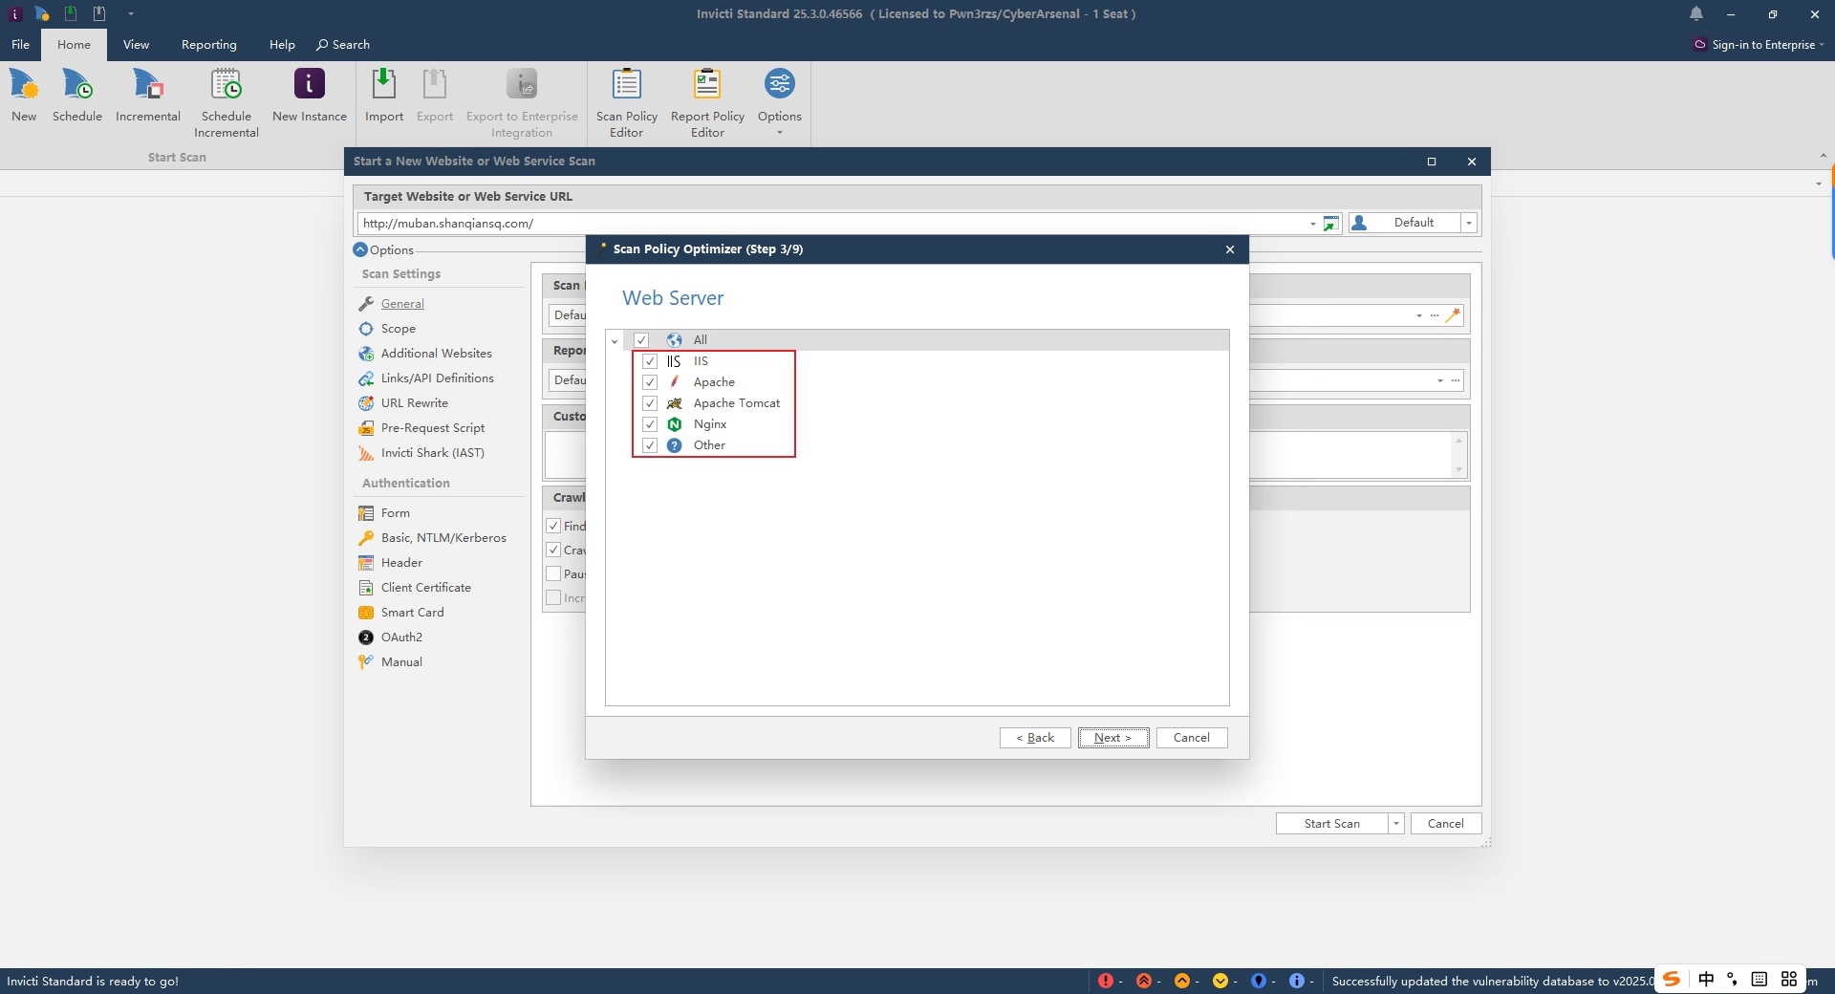Viewport: 1835px width, 994px height.
Task: Uncheck the IIS web server
Action: (x=650, y=361)
